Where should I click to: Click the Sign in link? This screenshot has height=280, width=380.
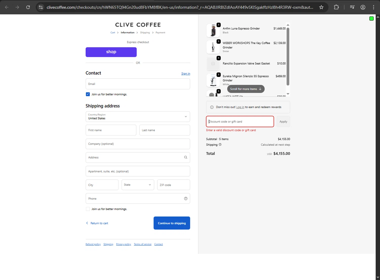(x=186, y=74)
